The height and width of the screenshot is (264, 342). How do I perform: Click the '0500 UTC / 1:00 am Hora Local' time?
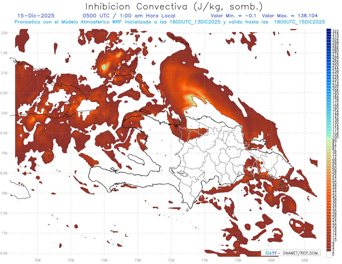pos(129,16)
